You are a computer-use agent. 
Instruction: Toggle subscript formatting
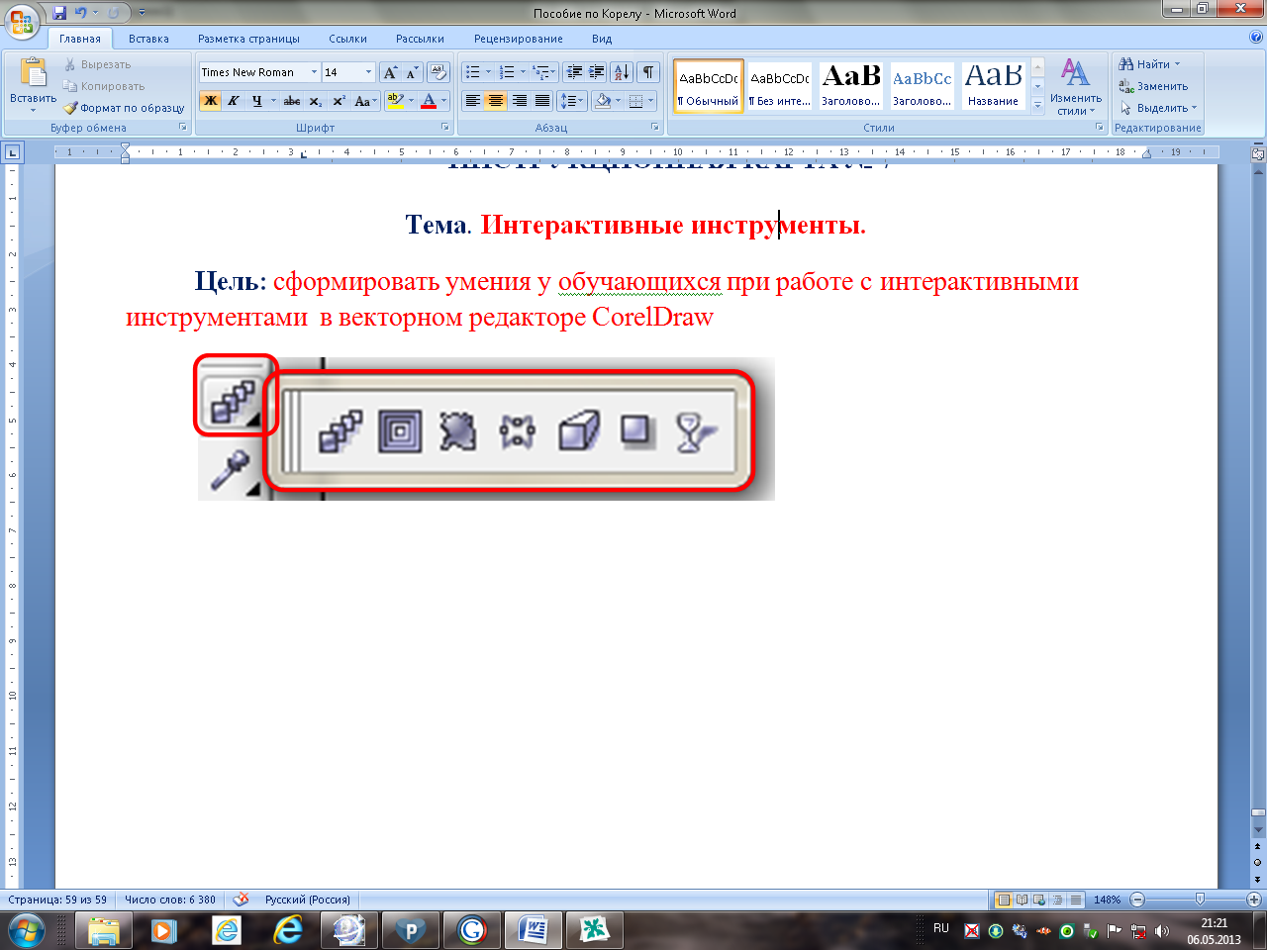click(x=315, y=101)
